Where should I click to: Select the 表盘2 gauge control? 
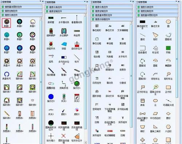click(x=19, y=23)
